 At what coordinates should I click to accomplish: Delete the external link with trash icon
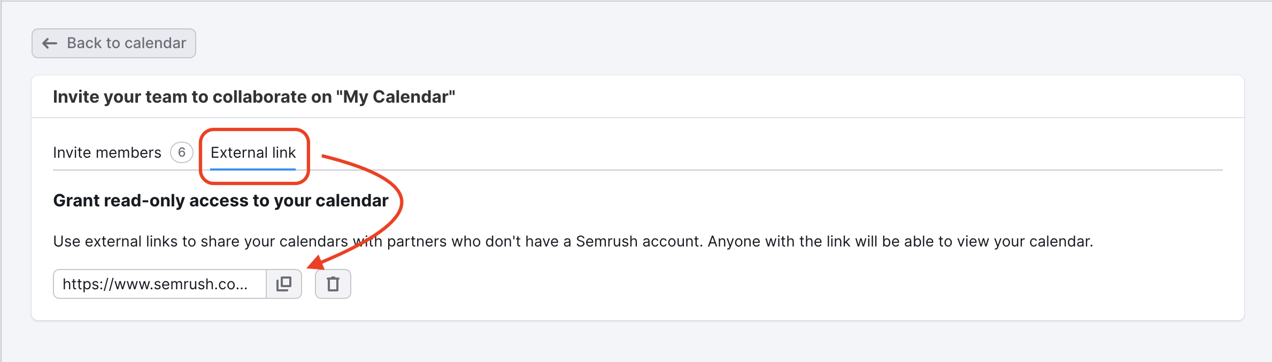tap(333, 284)
